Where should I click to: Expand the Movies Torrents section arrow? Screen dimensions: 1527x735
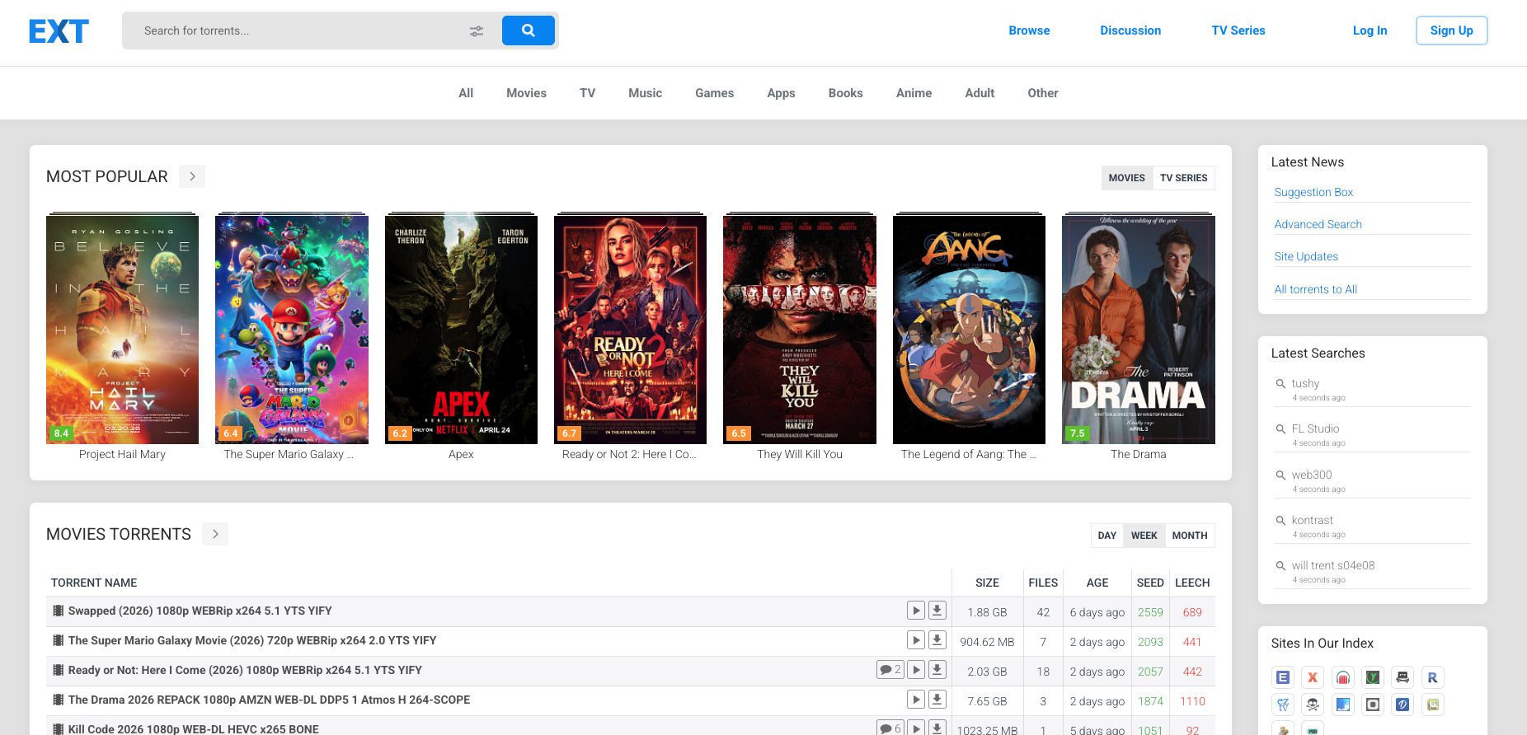(215, 534)
